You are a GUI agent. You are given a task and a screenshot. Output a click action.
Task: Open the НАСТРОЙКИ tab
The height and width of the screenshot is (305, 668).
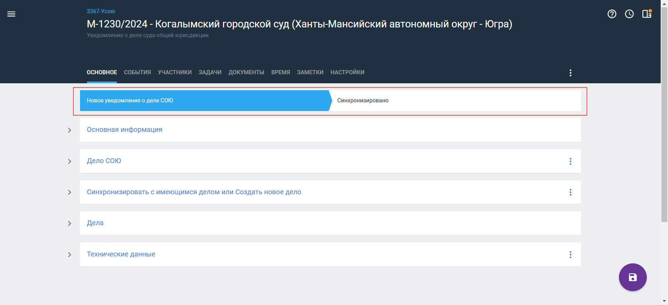(348, 72)
